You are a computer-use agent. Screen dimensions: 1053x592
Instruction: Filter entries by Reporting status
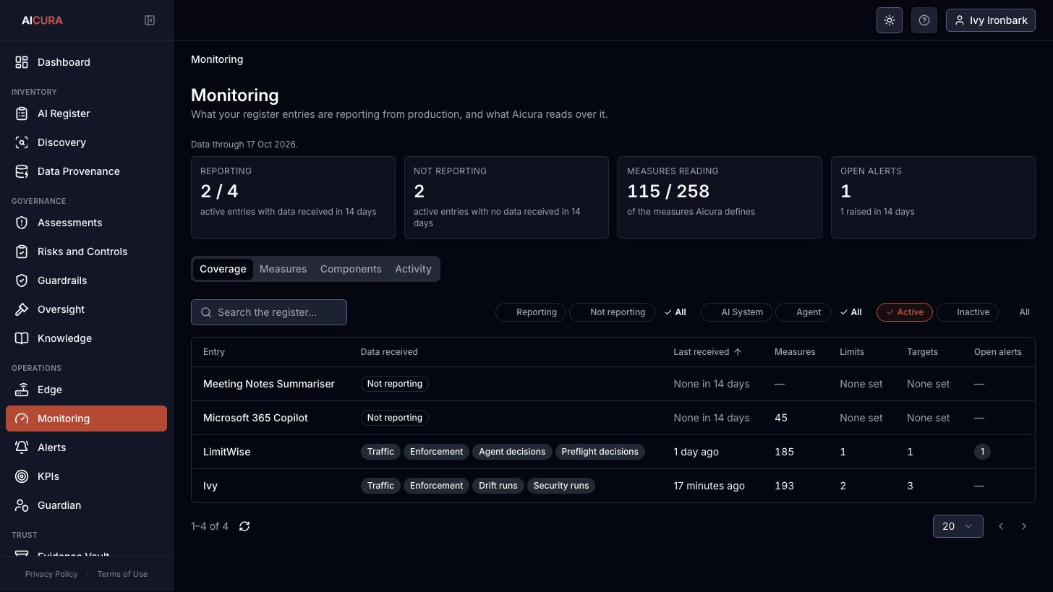click(x=531, y=312)
